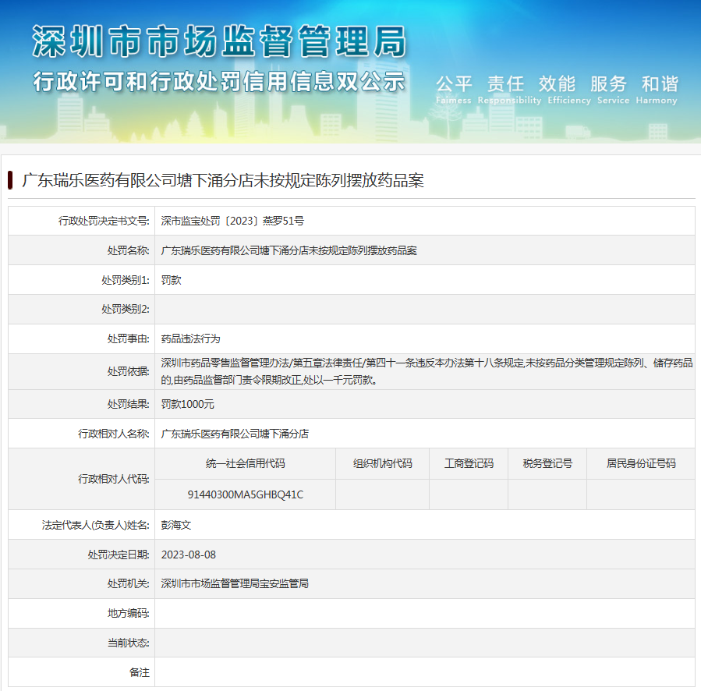Click the legal basis text starting 深圳市药品零售监督管理办法

pos(427,371)
